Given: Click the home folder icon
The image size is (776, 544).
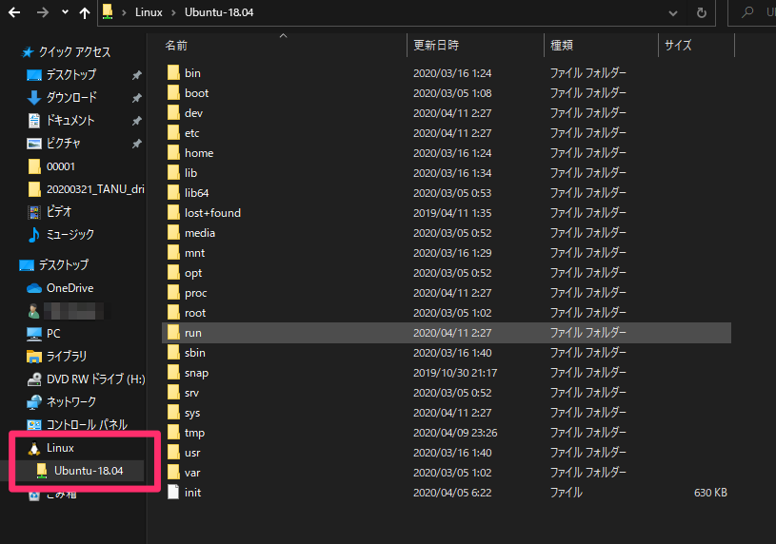Looking at the screenshot, I should 173,153.
